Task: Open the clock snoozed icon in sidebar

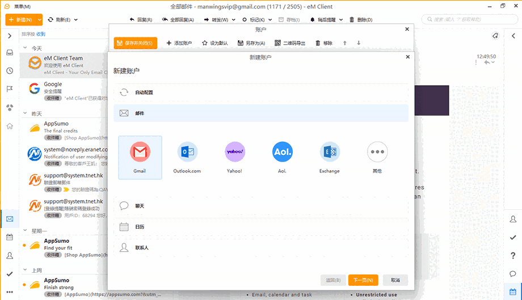Action: coord(10,70)
